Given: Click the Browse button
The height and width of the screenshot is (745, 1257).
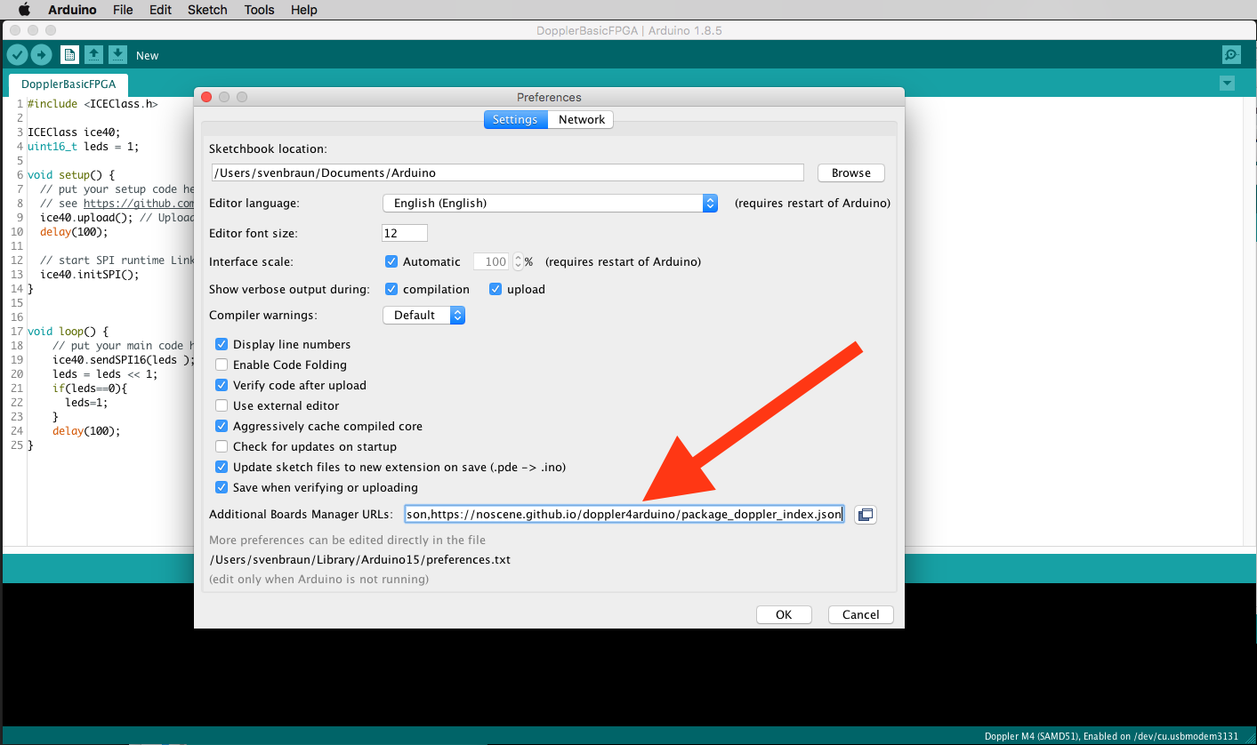Looking at the screenshot, I should click(x=851, y=172).
